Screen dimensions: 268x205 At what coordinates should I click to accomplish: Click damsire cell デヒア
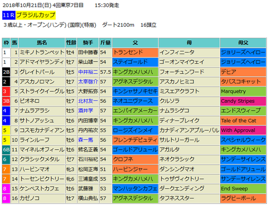click(x=243, y=72)
